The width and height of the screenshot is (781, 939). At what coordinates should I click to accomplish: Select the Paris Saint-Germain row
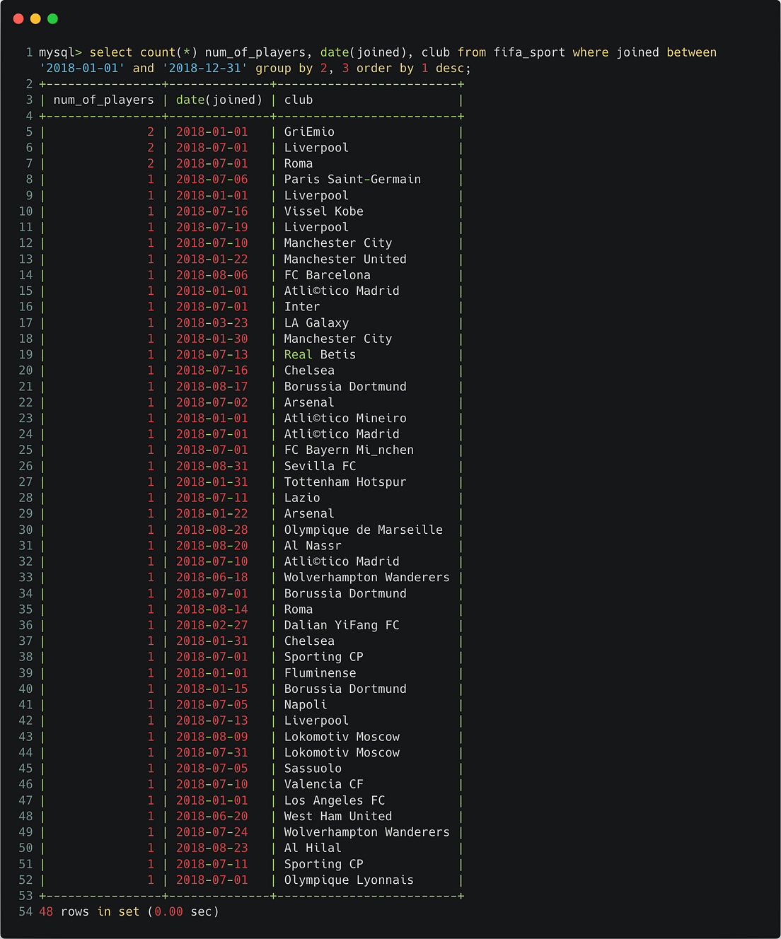(352, 179)
